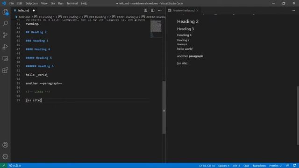Click line '### Heading 3' in editor

(37, 41)
